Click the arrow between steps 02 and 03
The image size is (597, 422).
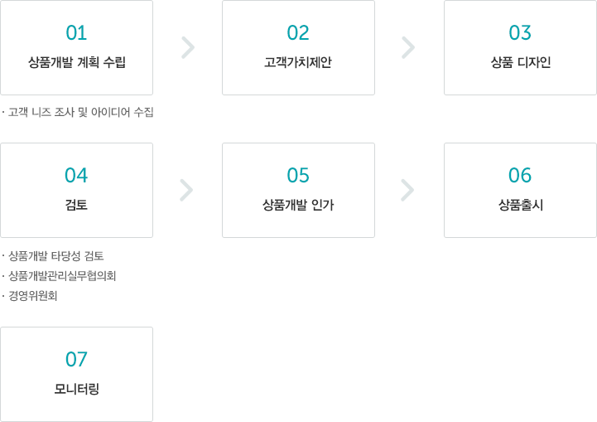click(408, 47)
